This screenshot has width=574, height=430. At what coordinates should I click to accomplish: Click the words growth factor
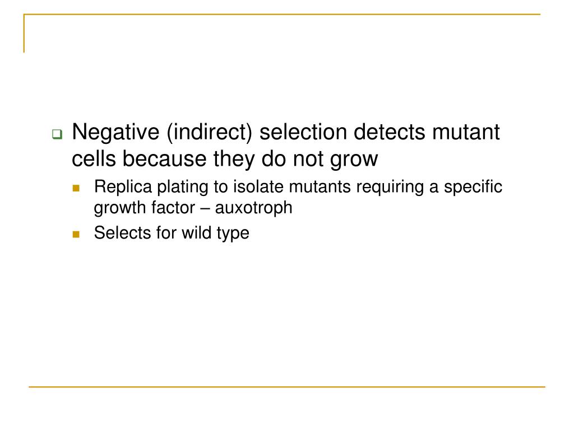[x=145, y=208]
